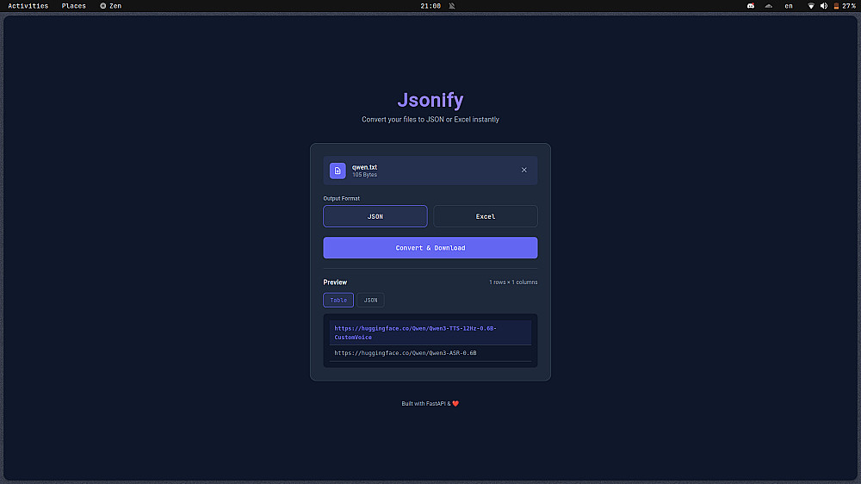
Task: Click the Jsonify title heading
Action: tap(430, 99)
